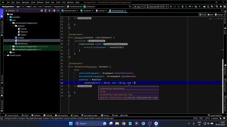Viewport: 227px width, 127px height.
Task: Open the SDK Manager toolbar icon
Action: point(212,6)
